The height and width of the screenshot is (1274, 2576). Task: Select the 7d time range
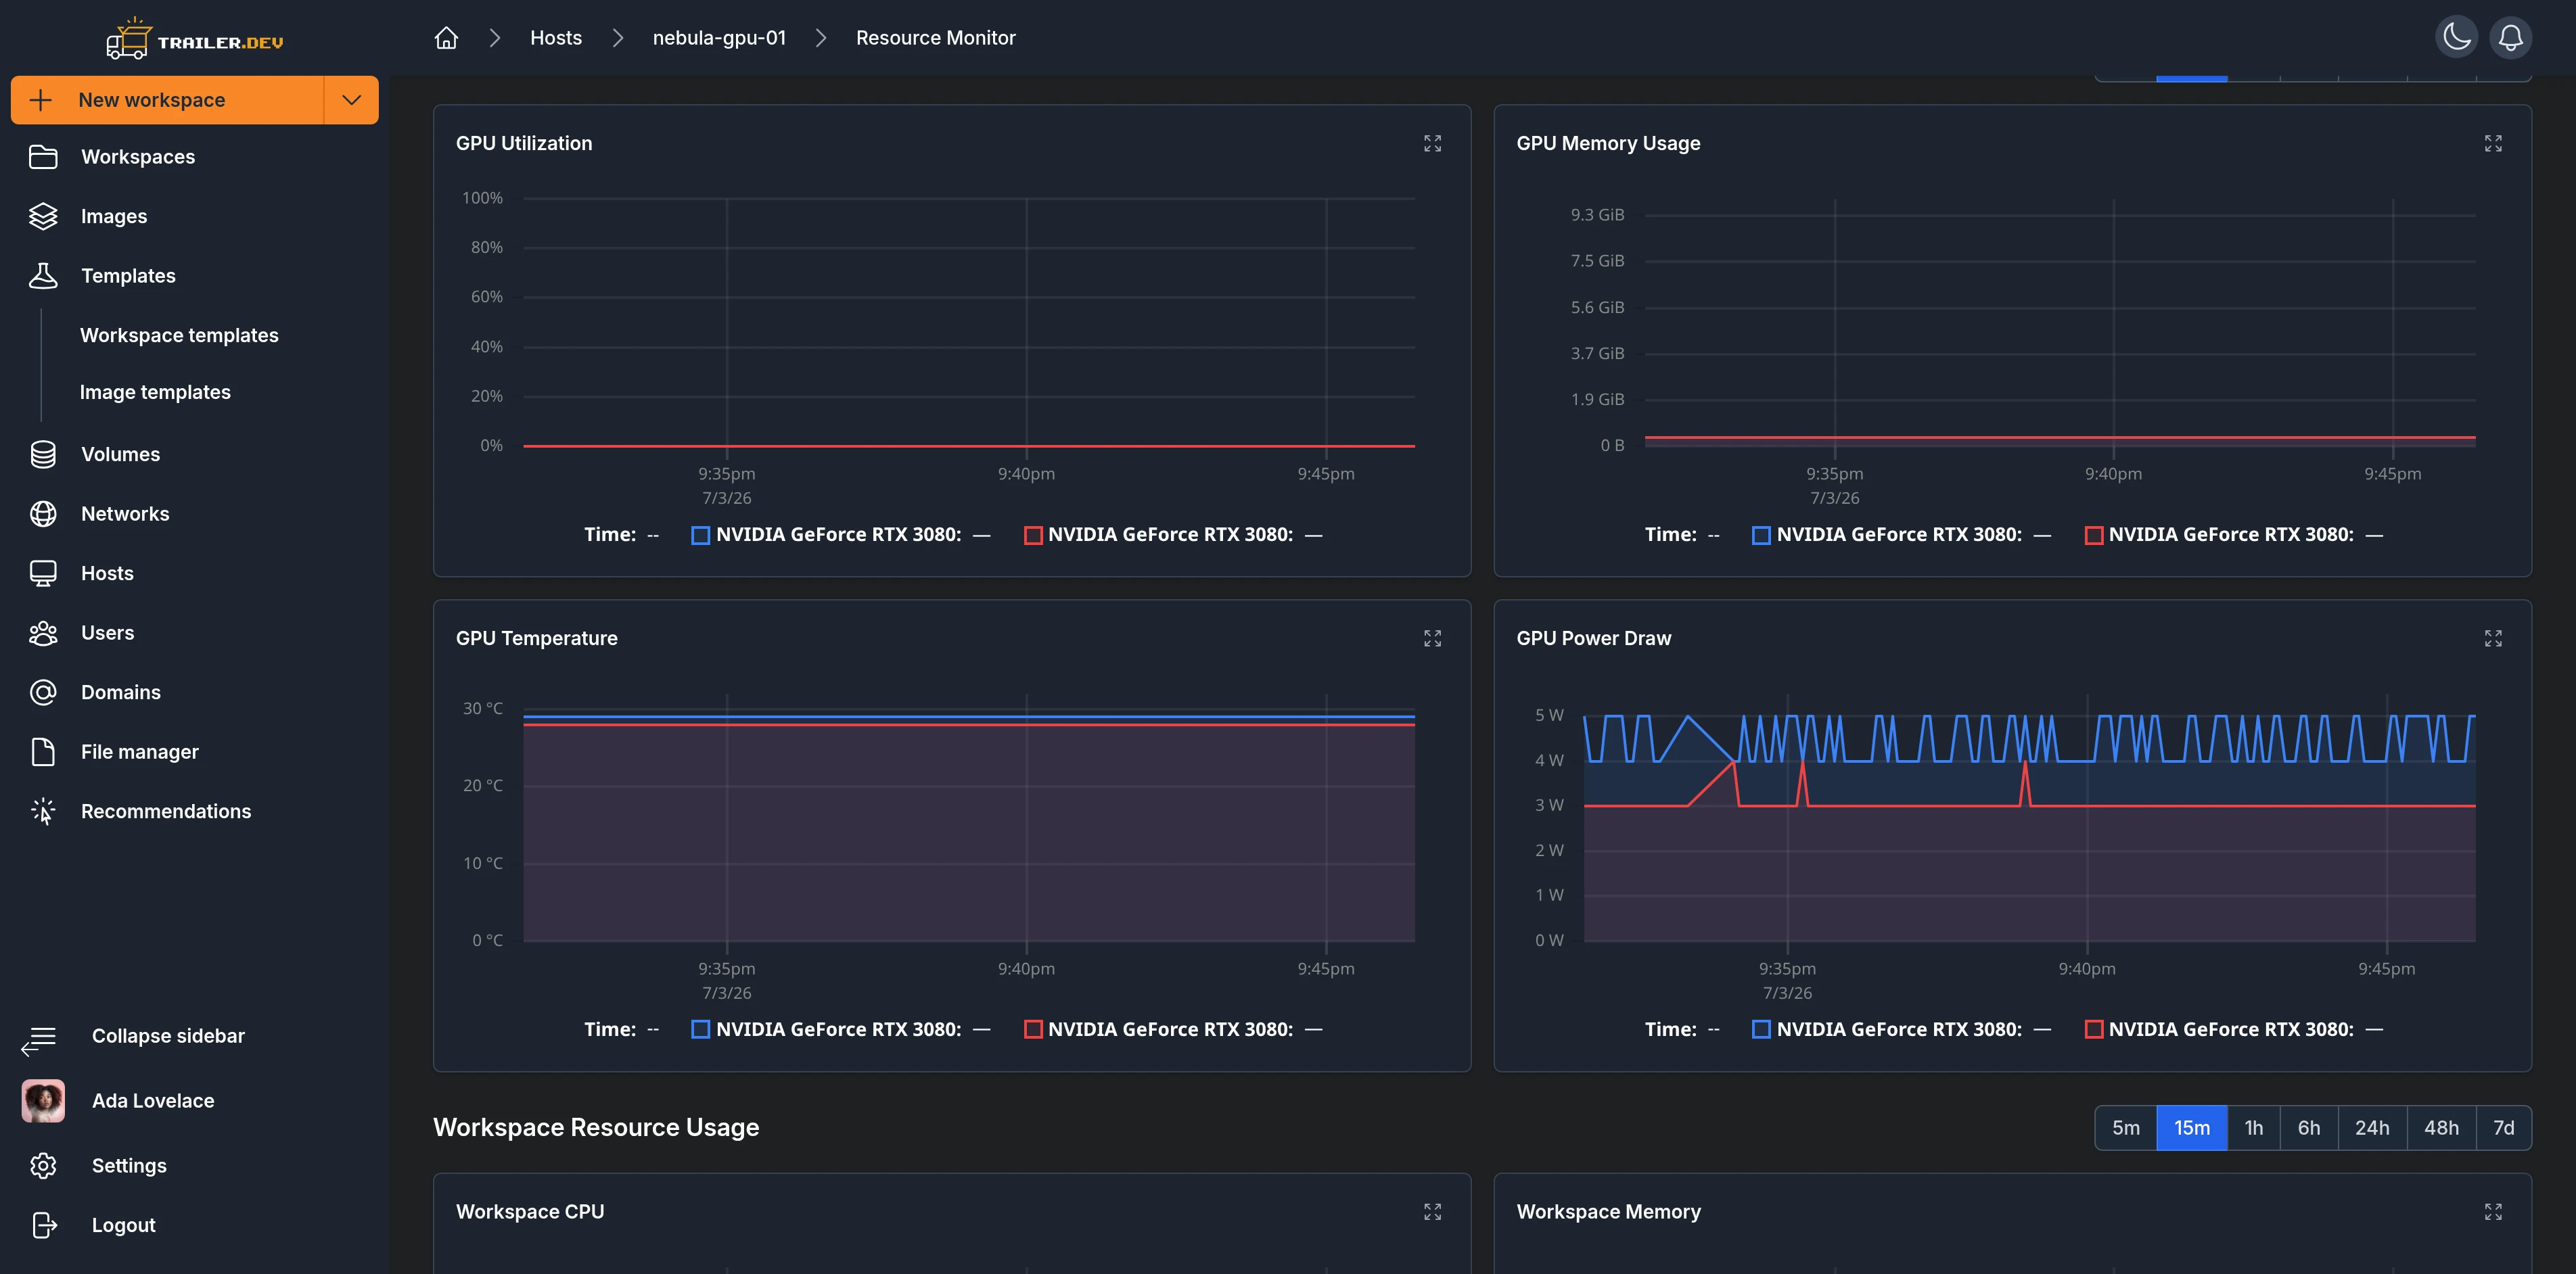(2504, 1128)
